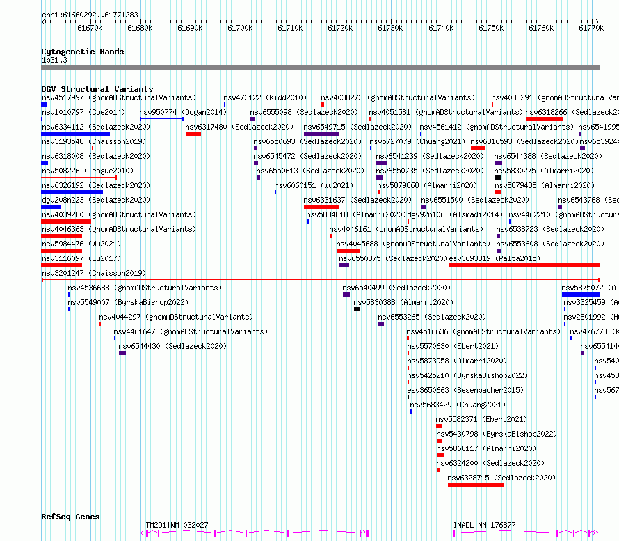Open nsv5549007 (ByrskaBishop2022) variant
The width and height of the screenshot is (619, 541).
128,302
